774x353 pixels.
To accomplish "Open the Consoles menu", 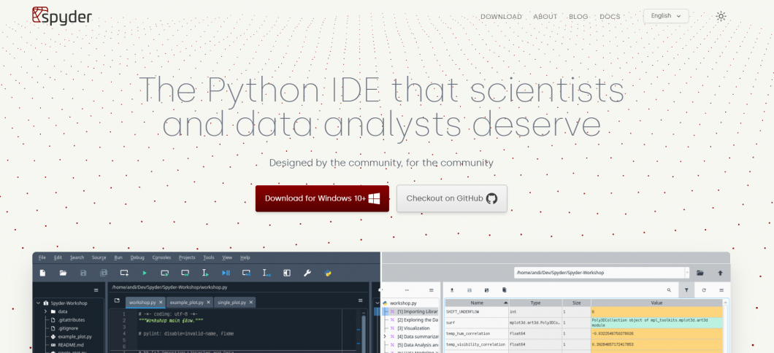I will pyautogui.click(x=161, y=257).
